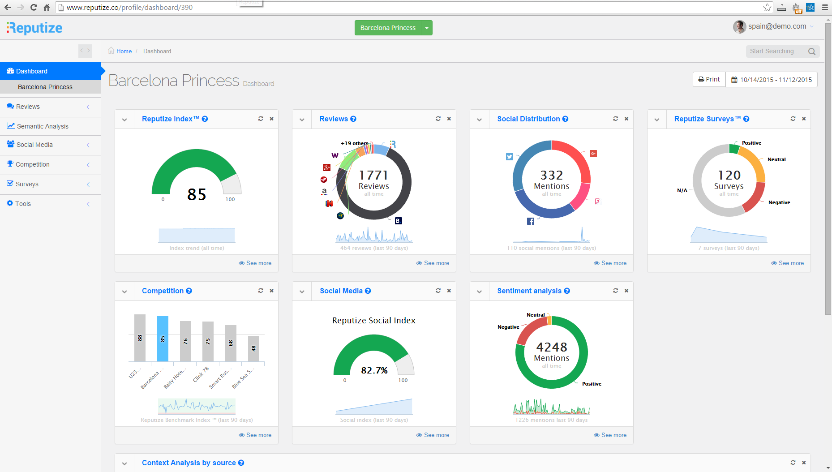Click the search magnifier icon
Image resolution: width=832 pixels, height=472 pixels.
tap(812, 51)
